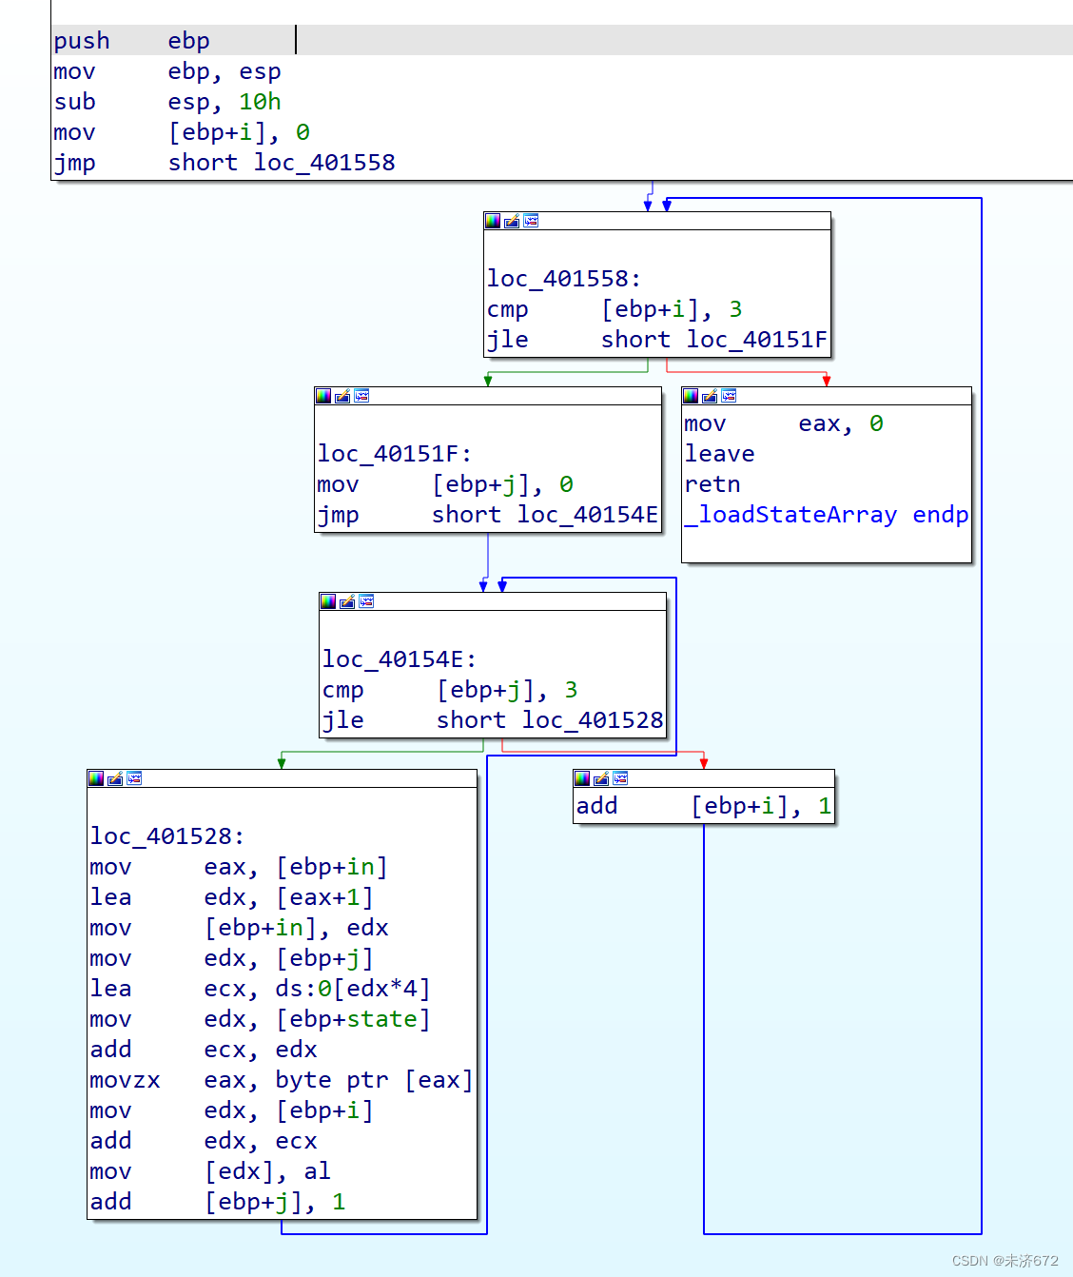Click the edit pencil icon on the loc_401528 node

115,778
